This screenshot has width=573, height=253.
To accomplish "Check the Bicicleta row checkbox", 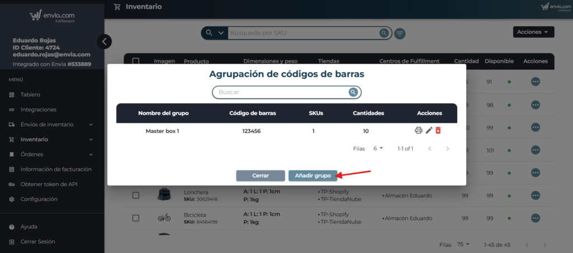I will [x=135, y=218].
